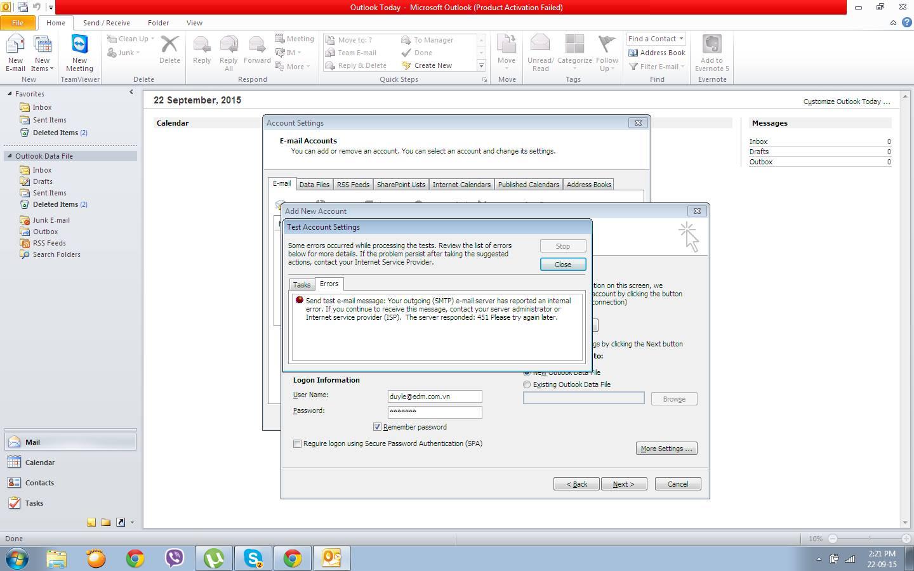Click the Unread/Read ribbon icon
The height and width of the screenshot is (571, 914).
[x=540, y=53]
